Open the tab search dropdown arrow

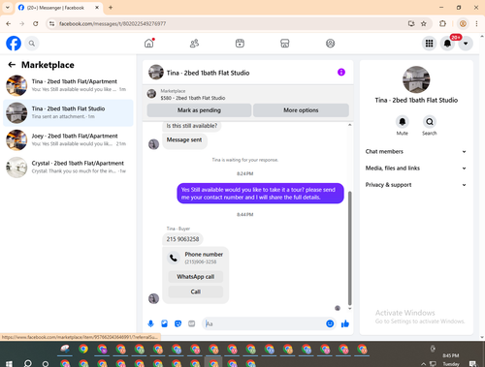[x=8, y=8]
